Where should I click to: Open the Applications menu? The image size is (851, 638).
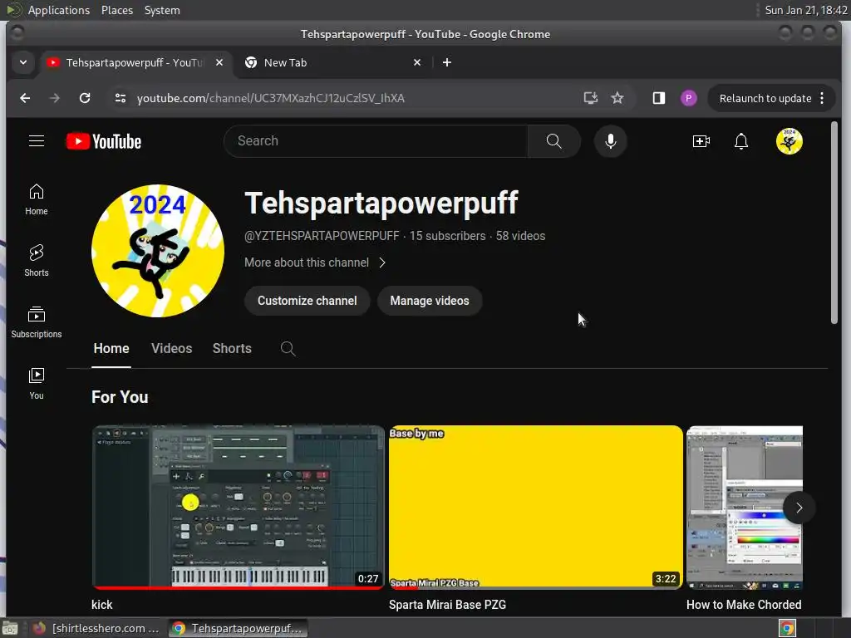click(x=59, y=10)
